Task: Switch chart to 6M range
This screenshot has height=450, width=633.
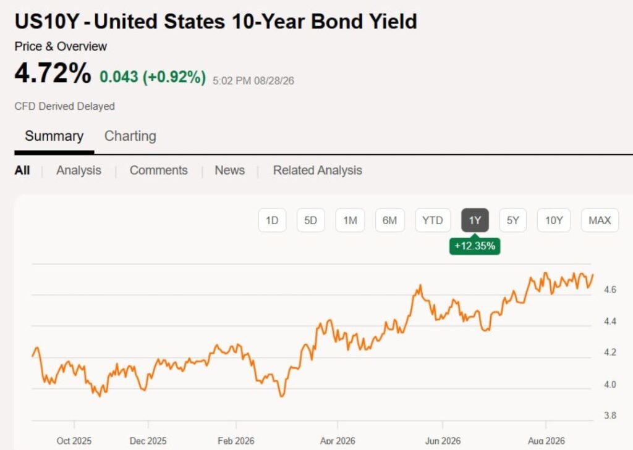Action: [389, 220]
